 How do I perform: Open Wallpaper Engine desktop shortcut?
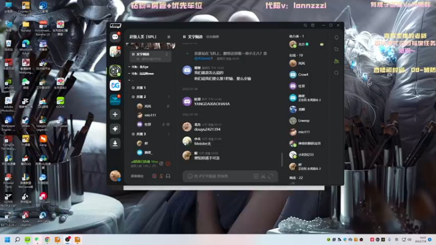[x=8, y=124]
